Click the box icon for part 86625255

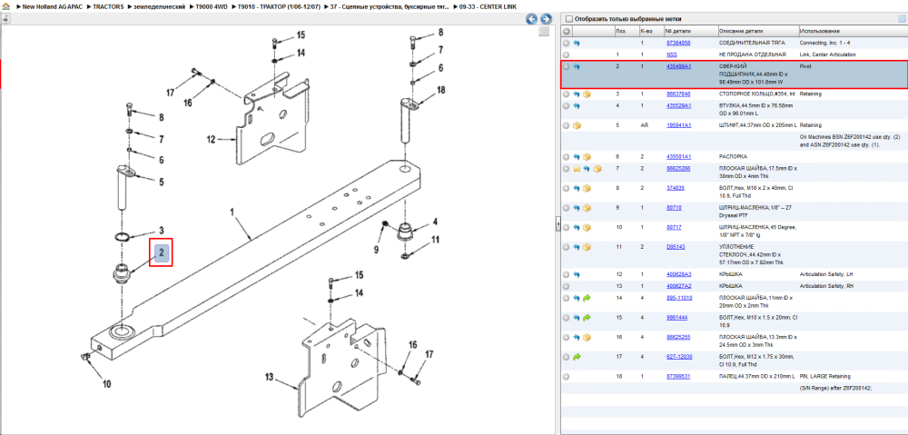pyautogui.click(x=587, y=338)
